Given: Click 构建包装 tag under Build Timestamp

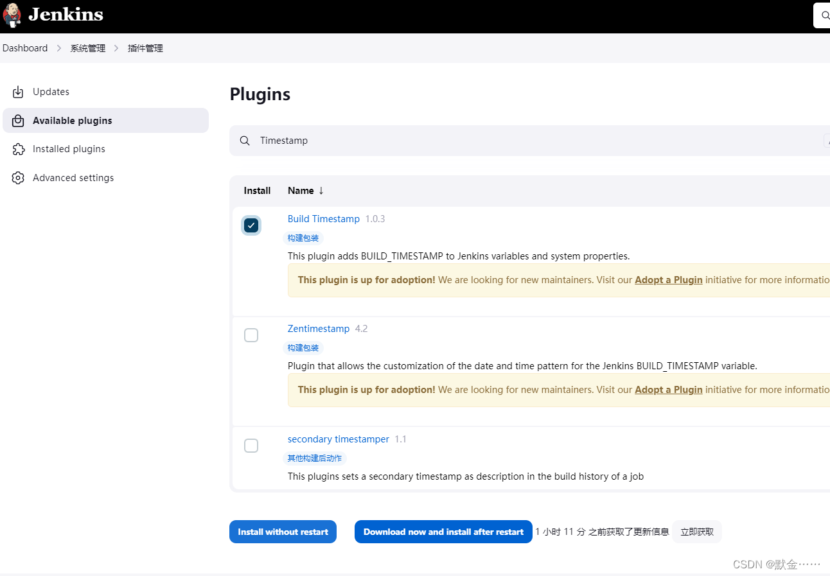Looking at the screenshot, I should click(x=303, y=238).
